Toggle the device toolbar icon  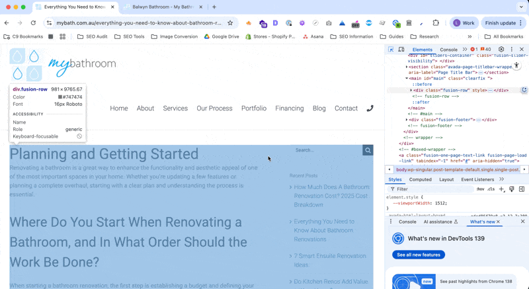pyautogui.click(x=401, y=50)
